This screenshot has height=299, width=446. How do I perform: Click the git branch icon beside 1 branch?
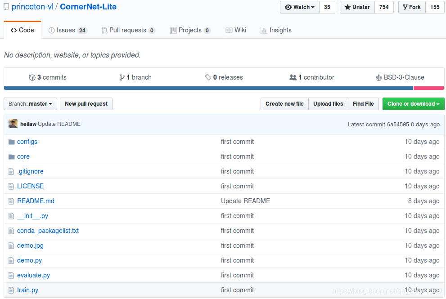[x=122, y=78]
